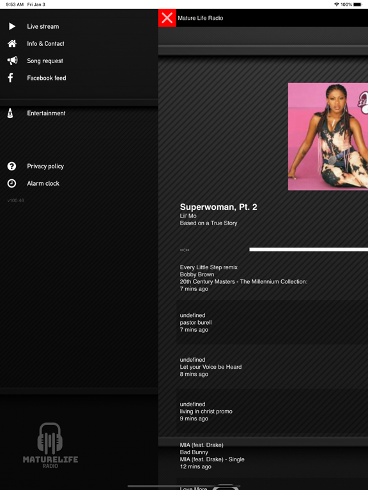Viewport: 368px width, 490px height.
Task: Tap the 9:53 AM clock in the status bar
Action: [x=15, y=4]
